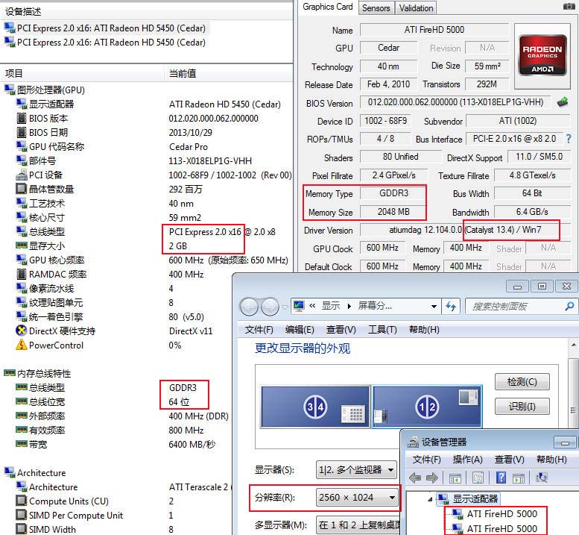
Task: Toggle action pane icon in Device Manager toolbar
Action: [x=519, y=478]
